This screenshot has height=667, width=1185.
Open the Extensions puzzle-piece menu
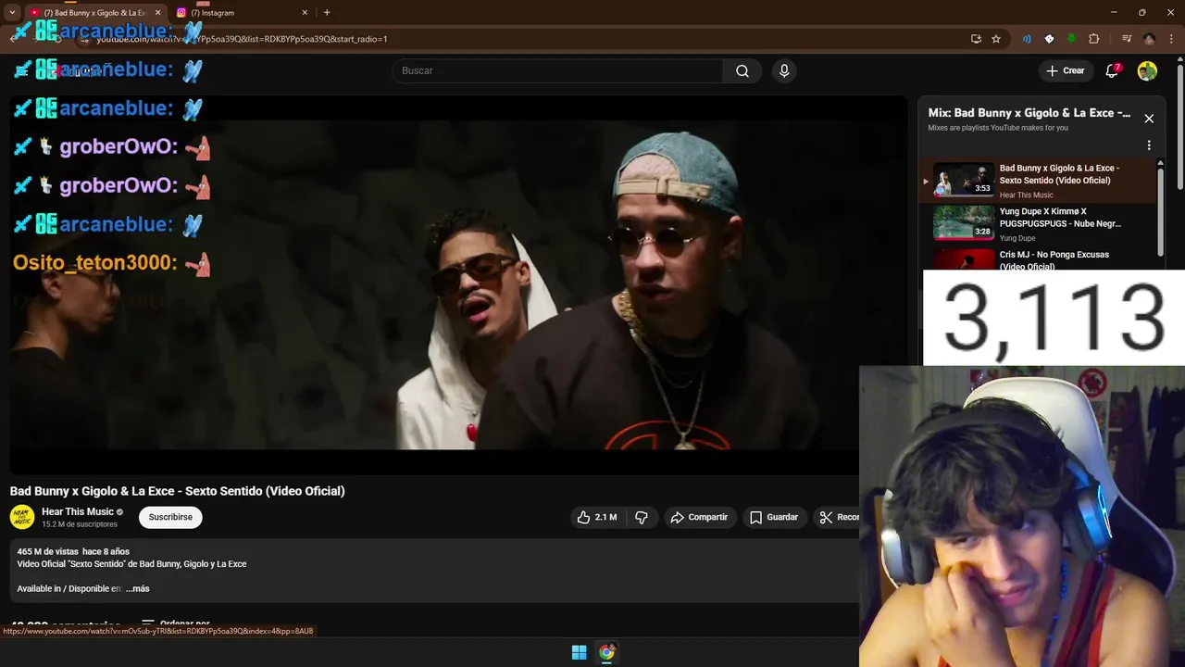pyautogui.click(x=1094, y=39)
